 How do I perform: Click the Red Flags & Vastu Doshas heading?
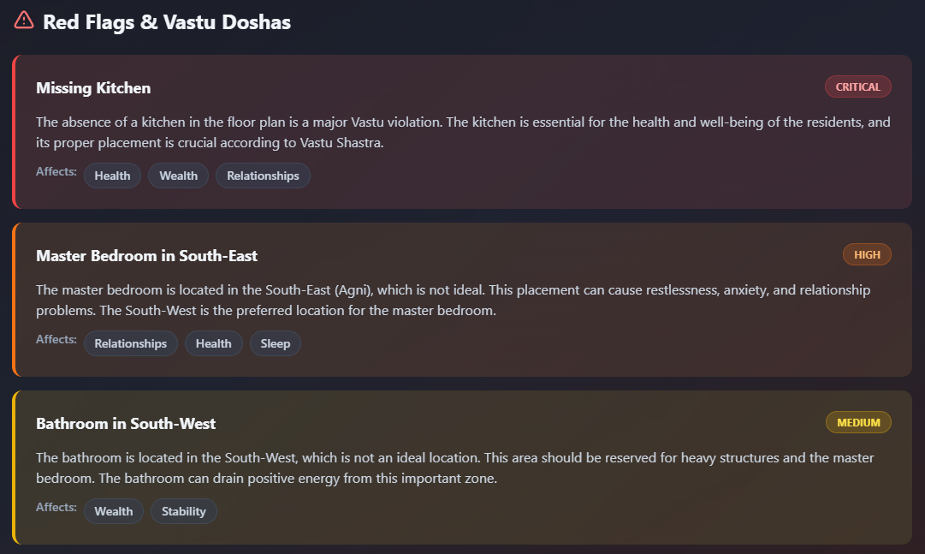coord(167,22)
